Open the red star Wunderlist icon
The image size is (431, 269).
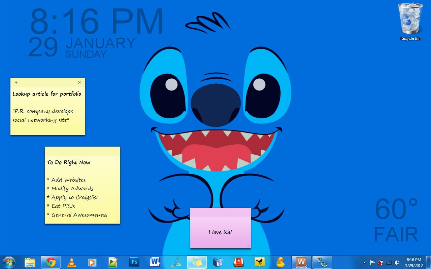239,262
